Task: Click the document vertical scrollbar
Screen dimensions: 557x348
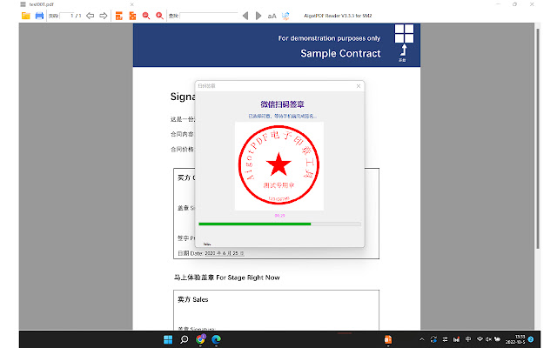Action: pos(538,138)
